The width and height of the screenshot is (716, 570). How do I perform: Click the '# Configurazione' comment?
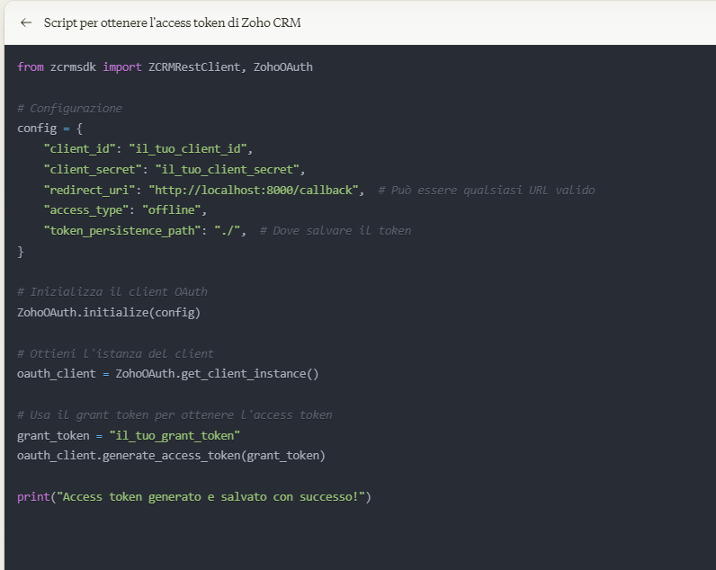(69, 109)
